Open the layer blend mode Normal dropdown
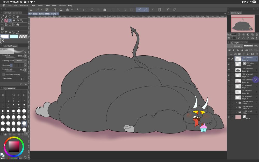 click(x=238, y=46)
